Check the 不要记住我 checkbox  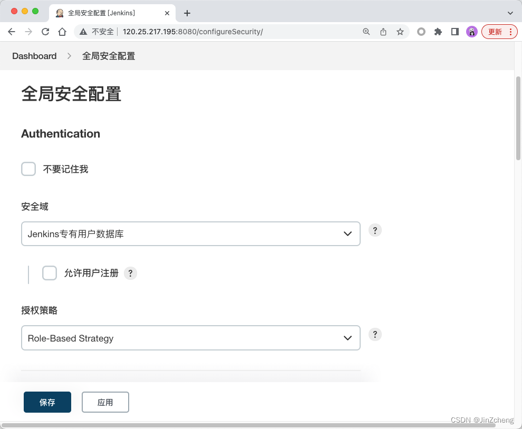point(28,169)
